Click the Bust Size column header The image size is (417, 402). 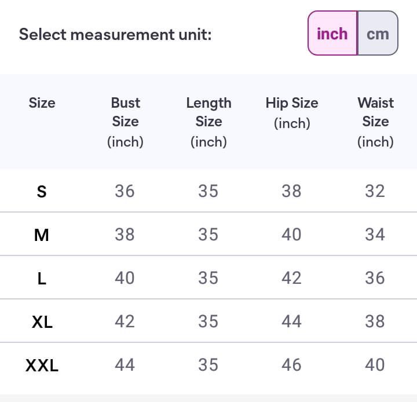click(125, 122)
